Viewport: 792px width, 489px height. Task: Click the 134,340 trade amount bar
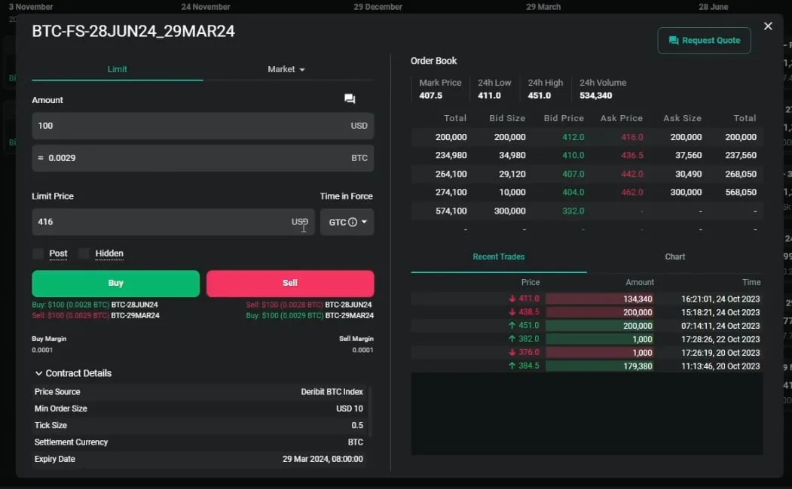600,299
